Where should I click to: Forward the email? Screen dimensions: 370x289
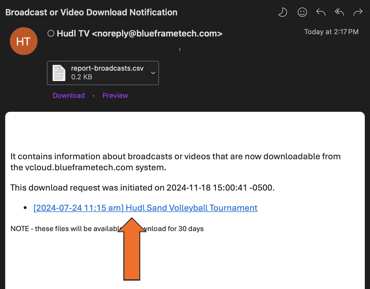(358, 12)
